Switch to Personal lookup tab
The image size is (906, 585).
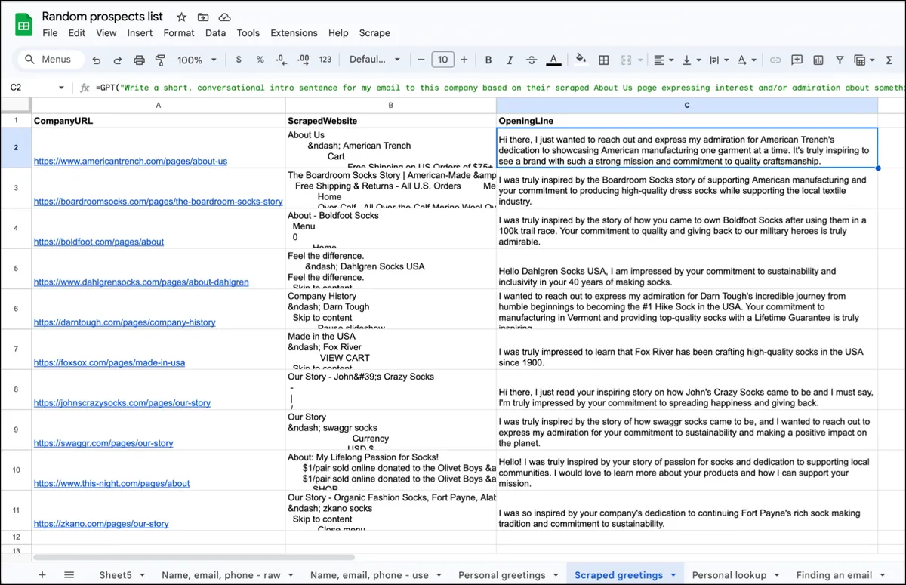[x=729, y=575]
